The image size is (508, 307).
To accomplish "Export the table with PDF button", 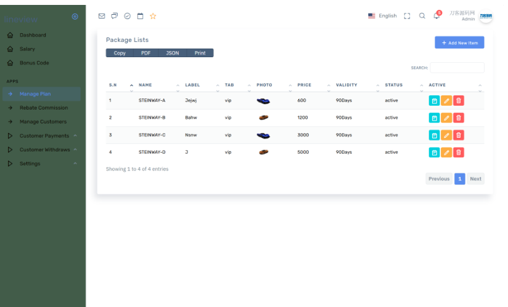I will click(x=145, y=53).
